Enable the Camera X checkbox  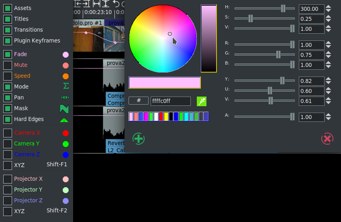[8, 133]
